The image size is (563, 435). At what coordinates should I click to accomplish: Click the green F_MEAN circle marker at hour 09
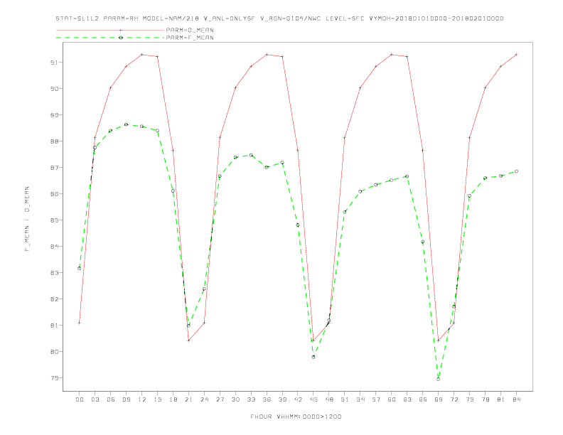point(126,124)
